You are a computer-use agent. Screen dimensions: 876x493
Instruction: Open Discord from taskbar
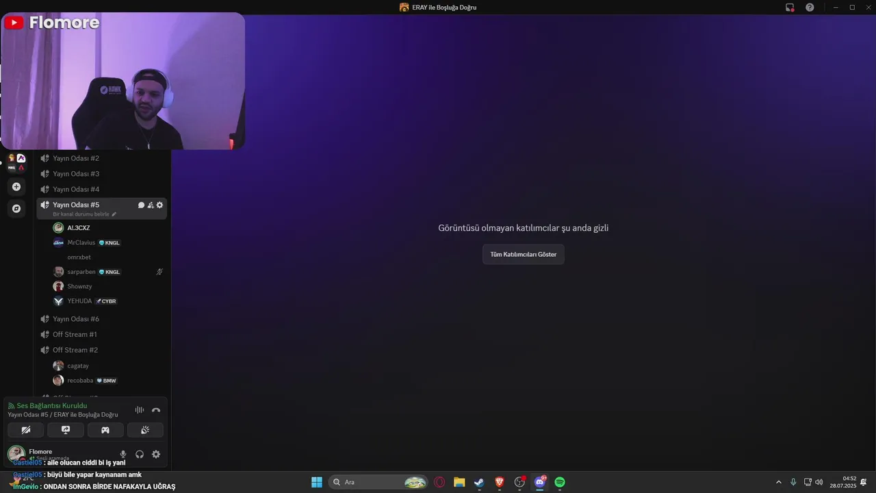540,482
